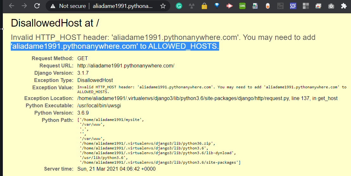Screen dimensions: 351x176
Task: Toggle the green CORS extension
Action: pyautogui.click(x=242, y=6)
